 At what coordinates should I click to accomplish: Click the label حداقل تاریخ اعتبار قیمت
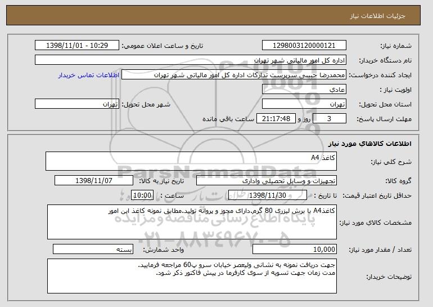377,195
